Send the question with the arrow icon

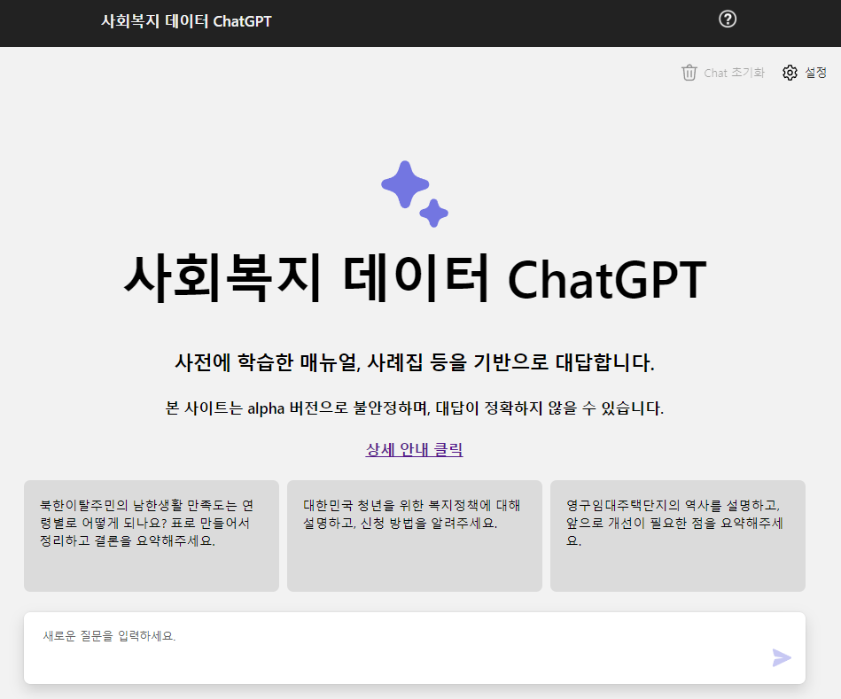pyautogui.click(x=782, y=657)
